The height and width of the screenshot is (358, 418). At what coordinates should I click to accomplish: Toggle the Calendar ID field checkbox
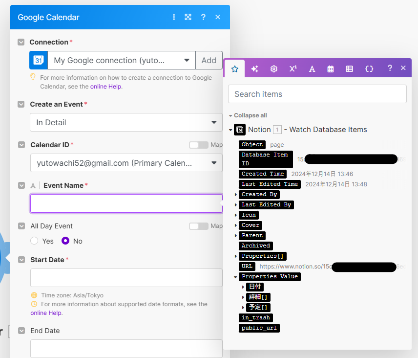pyautogui.click(x=21, y=145)
